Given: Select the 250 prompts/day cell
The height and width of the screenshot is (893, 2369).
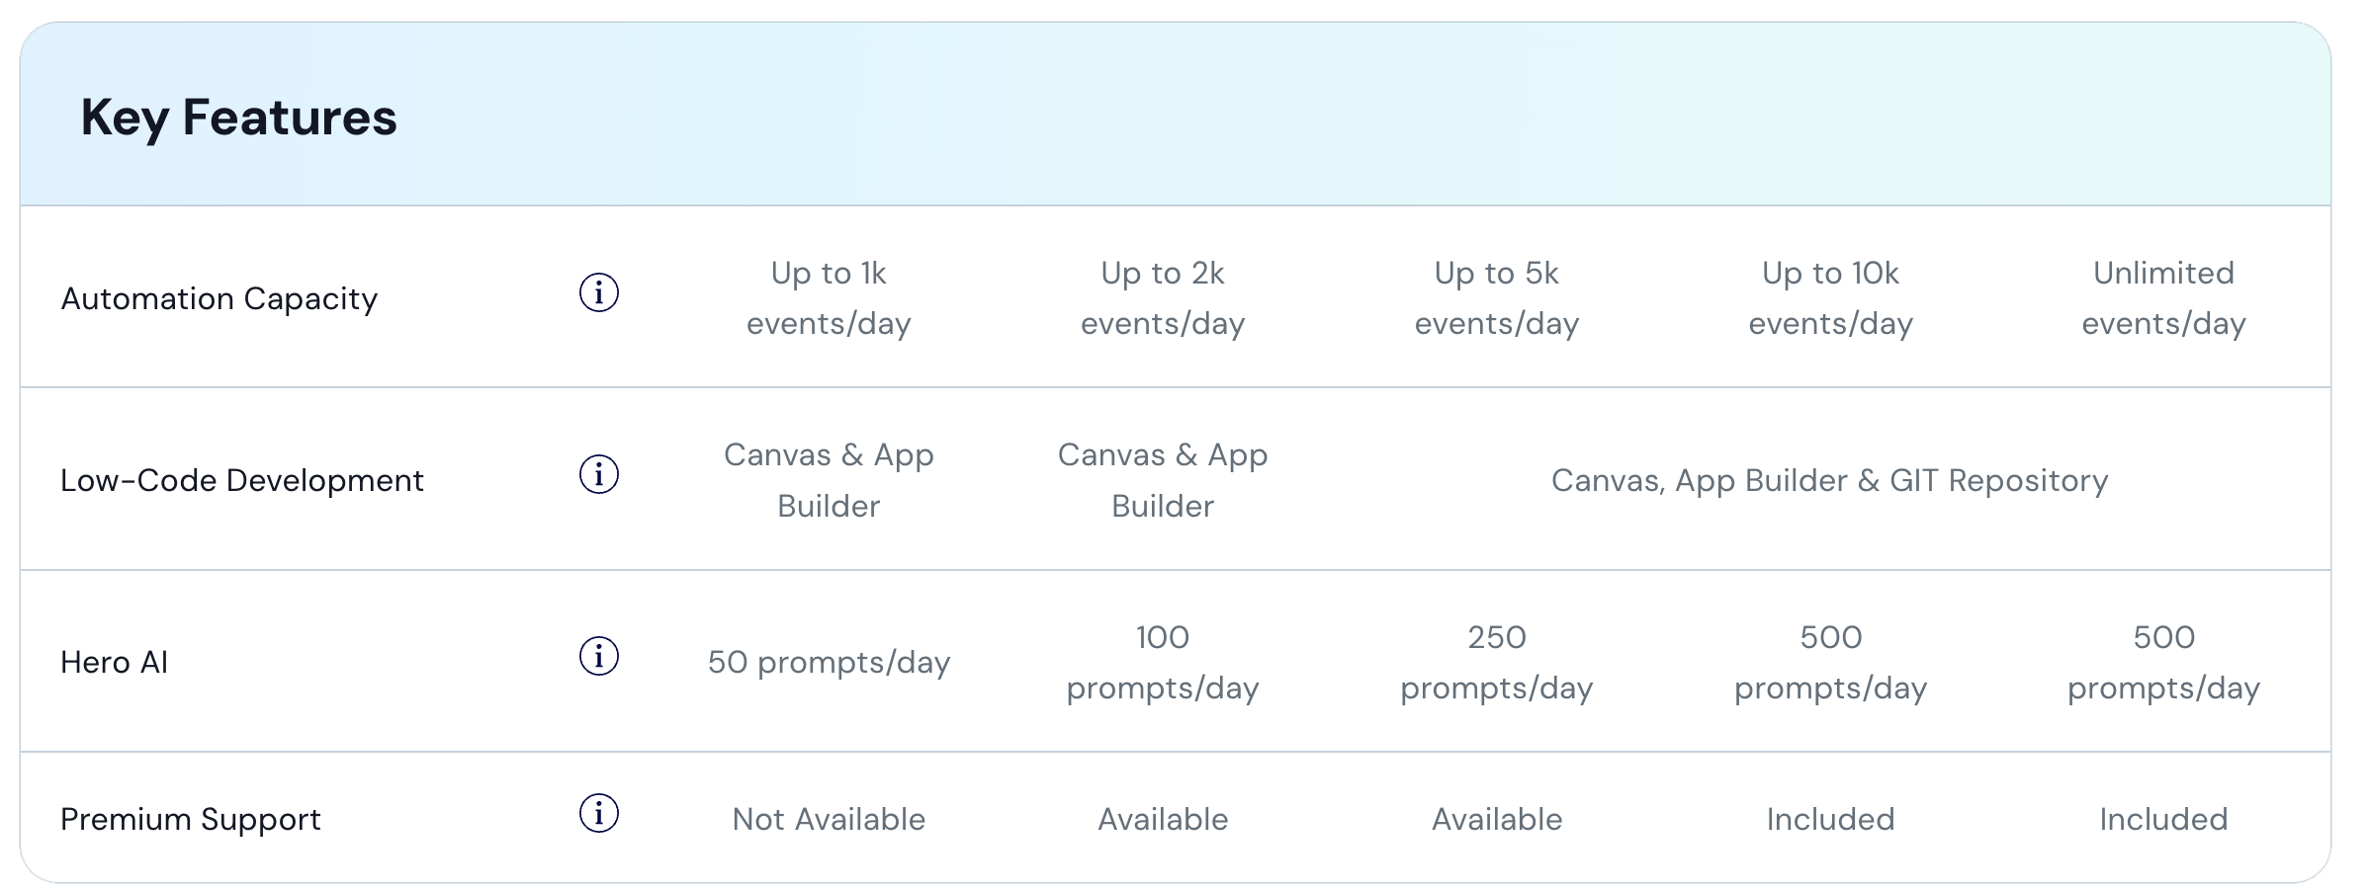Looking at the screenshot, I should click(x=1497, y=662).
